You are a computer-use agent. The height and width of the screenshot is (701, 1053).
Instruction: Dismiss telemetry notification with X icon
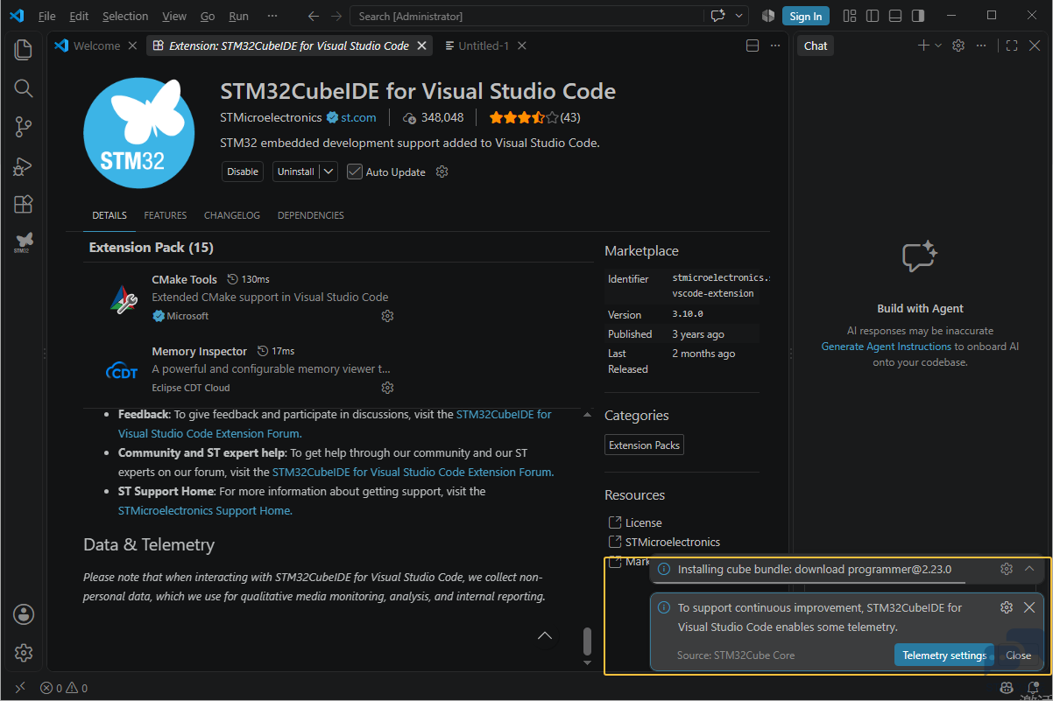(x=1029, y=607)
